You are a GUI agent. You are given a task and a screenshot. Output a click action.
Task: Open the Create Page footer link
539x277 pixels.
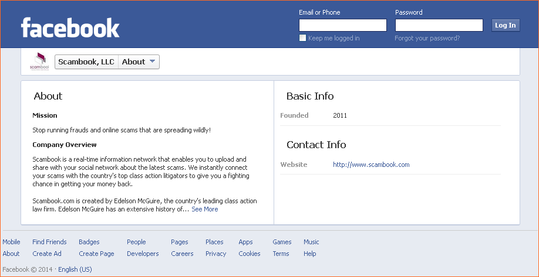tap(96, 254)
